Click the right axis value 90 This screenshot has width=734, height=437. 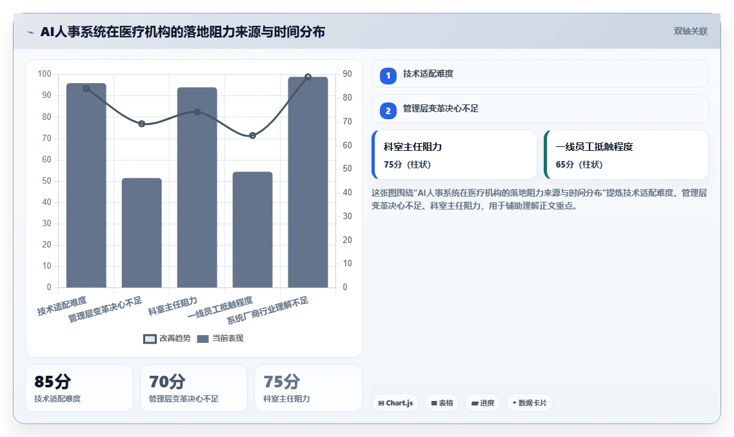[348, 74]
